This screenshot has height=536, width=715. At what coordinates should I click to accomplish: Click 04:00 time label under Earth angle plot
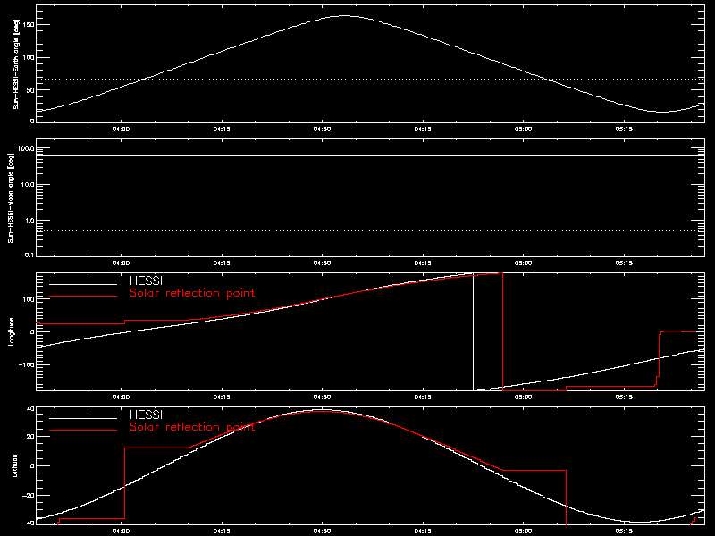[121, 129]
